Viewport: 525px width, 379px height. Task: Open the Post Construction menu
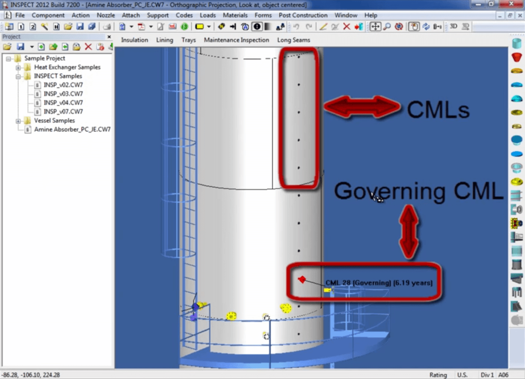[303, 15]
